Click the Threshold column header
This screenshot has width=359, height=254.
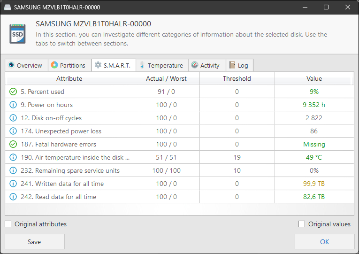pos(237,78)
